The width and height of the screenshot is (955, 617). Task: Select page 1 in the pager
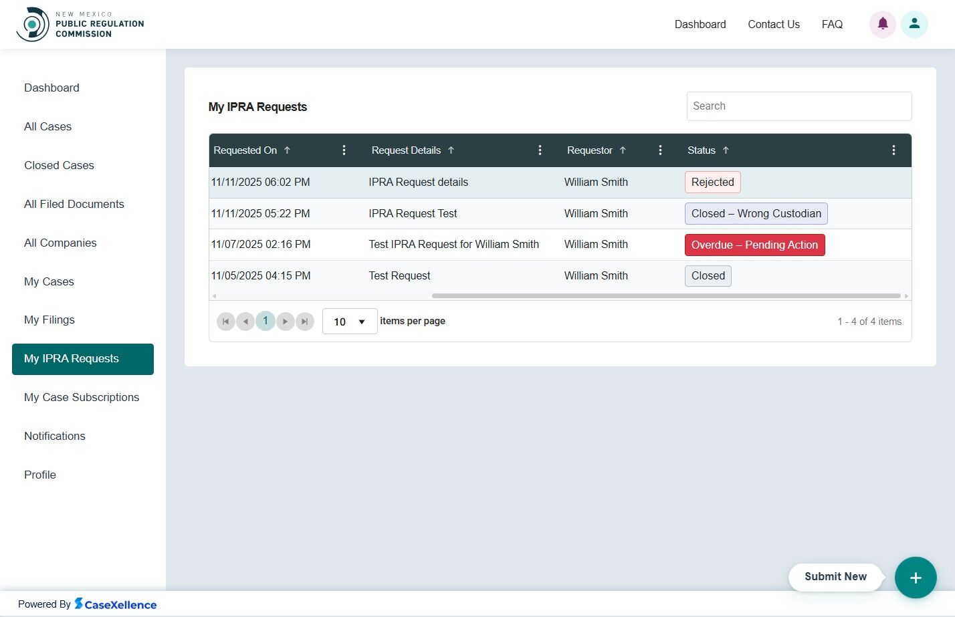(x=266, y=321)
